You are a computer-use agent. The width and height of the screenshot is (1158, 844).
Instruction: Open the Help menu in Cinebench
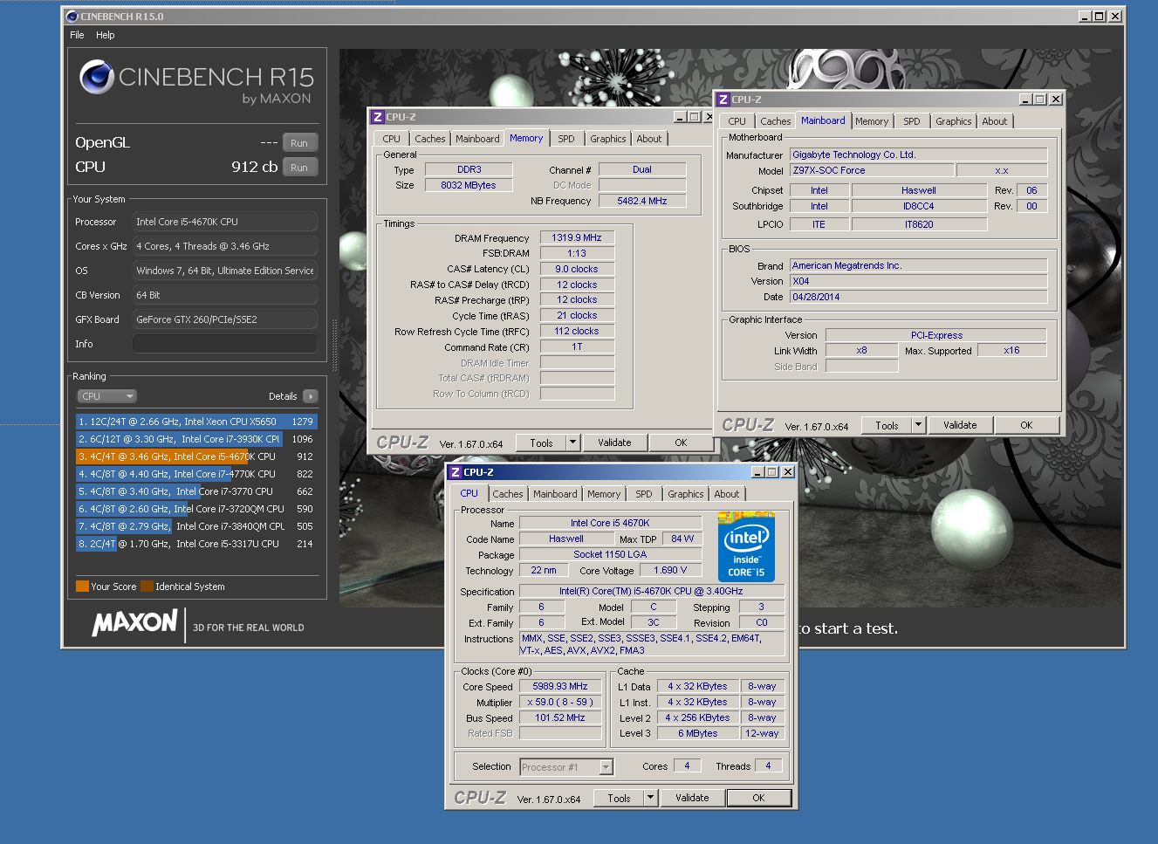click(x=106, y=35)
